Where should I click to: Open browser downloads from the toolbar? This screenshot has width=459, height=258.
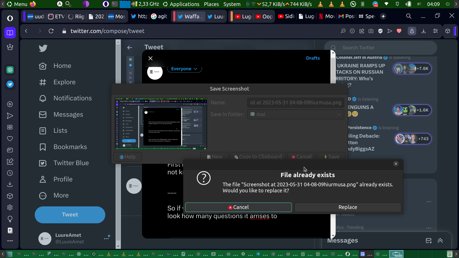click(423, 31)
